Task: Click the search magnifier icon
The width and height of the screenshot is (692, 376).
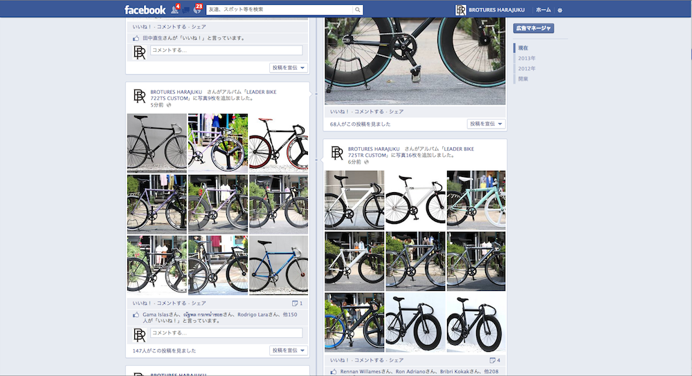Action: click(x=358, y=10)
